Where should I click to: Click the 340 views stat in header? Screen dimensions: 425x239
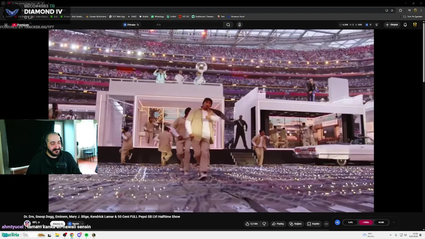(x=359, y=25)
